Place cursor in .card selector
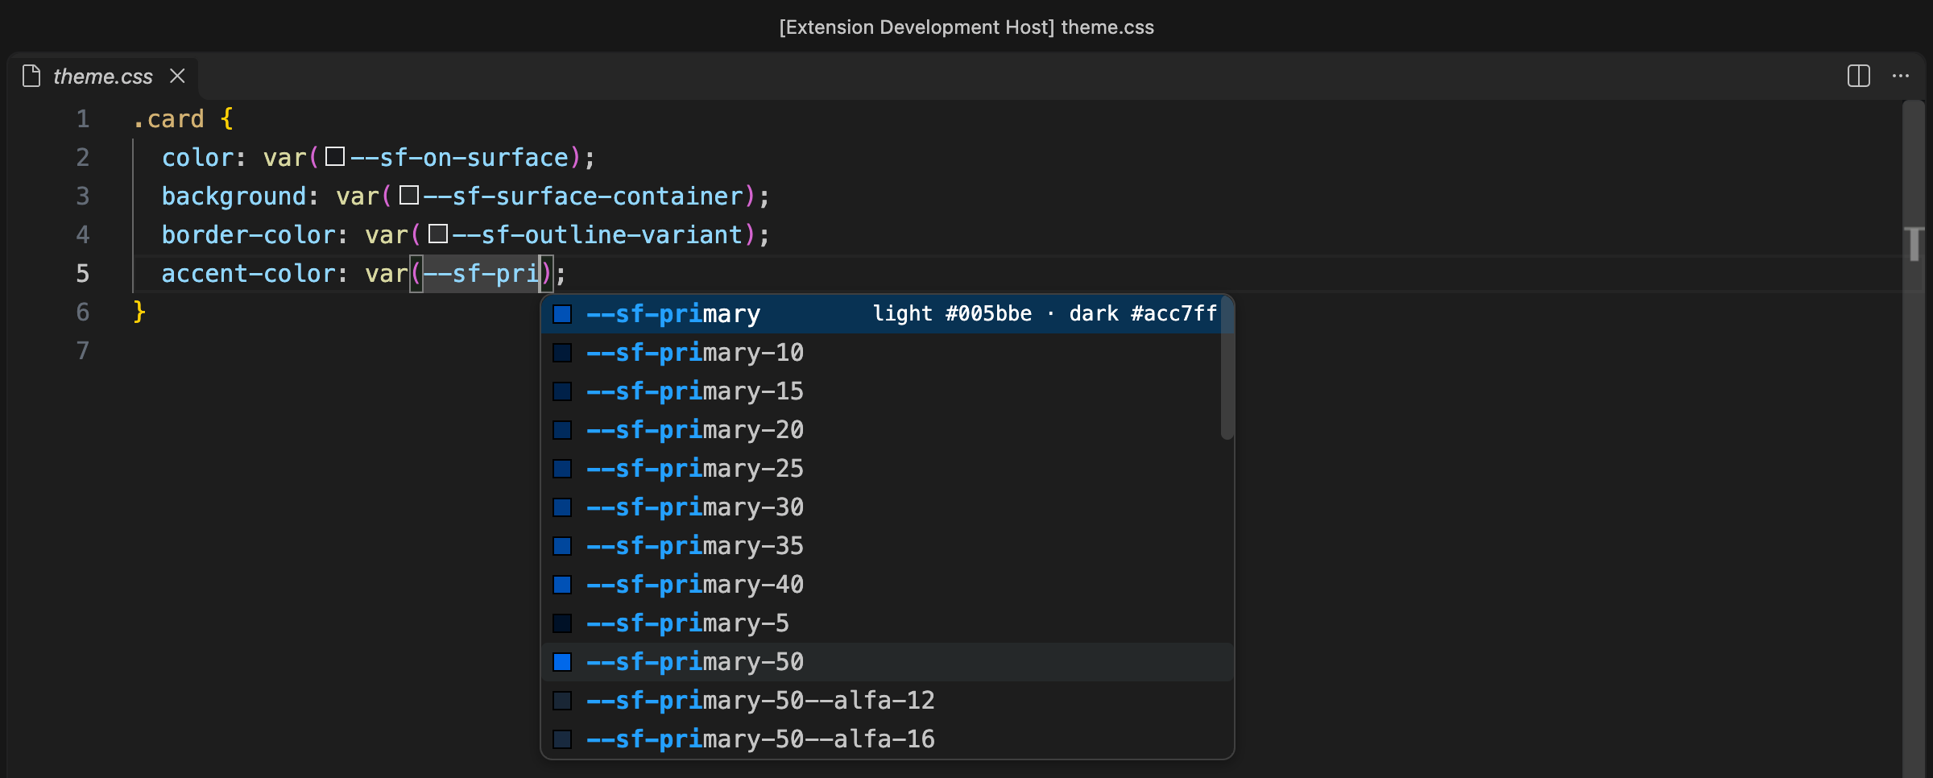The width and height of the screenshot is (1933, 778). [x=169, y=119]
